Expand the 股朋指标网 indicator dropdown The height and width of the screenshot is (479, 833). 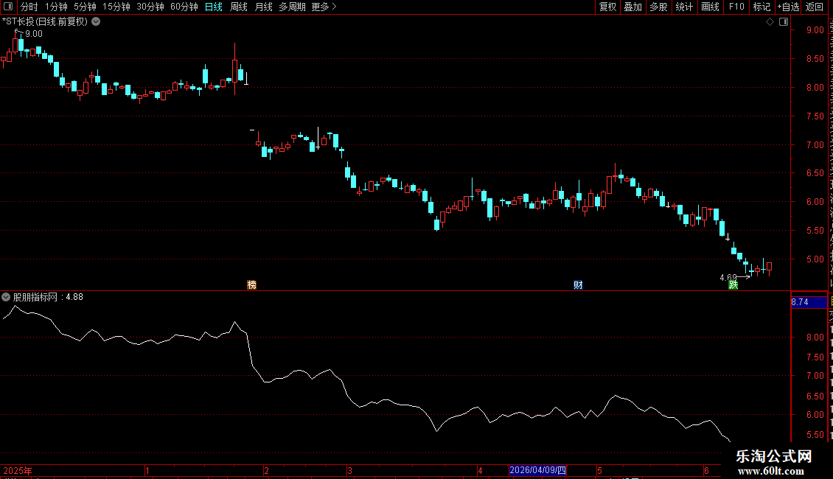(6, 297)
